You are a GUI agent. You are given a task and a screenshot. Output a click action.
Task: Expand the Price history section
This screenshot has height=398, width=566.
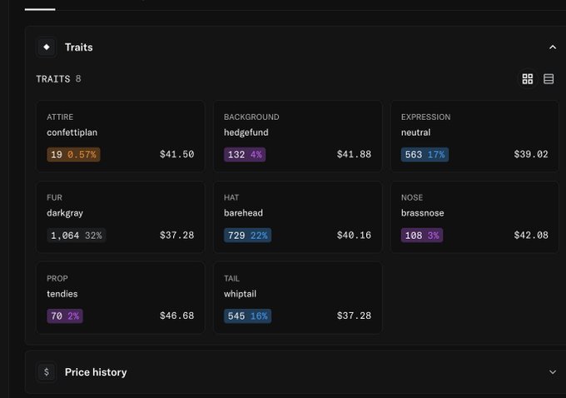pyautogui.click(x=553, y=372)
